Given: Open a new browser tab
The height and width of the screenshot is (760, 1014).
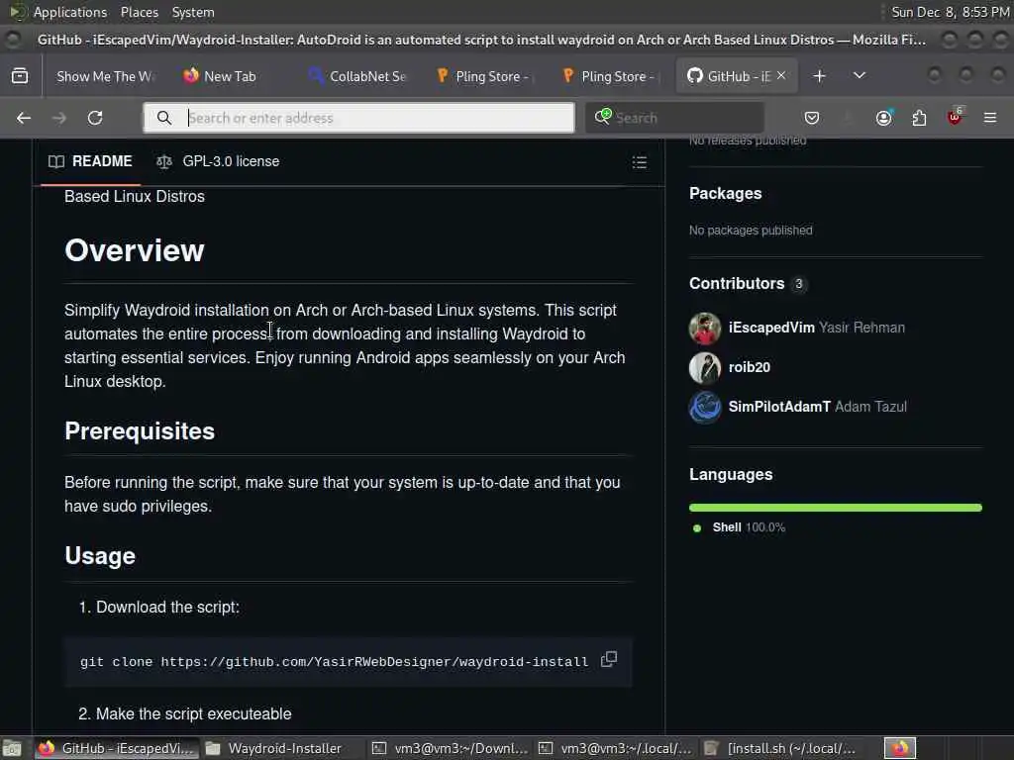Looking at the screenshot, I should [819, 75].
